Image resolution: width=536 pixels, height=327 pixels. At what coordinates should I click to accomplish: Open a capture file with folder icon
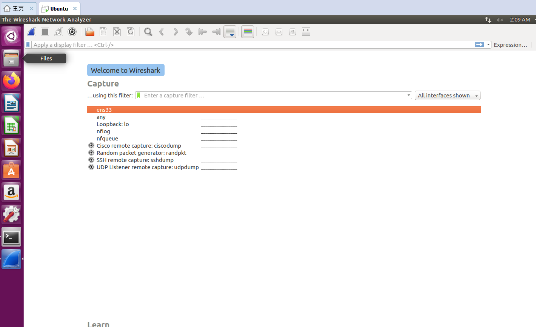[90, 32]
